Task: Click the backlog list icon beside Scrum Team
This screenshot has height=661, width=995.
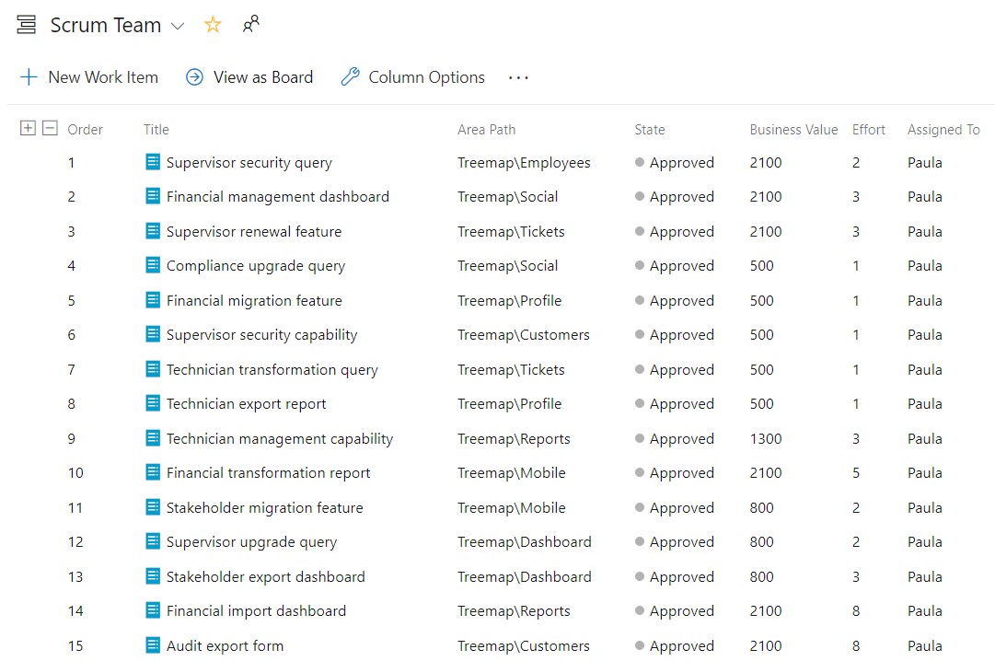Action: [x=26, y=26]
